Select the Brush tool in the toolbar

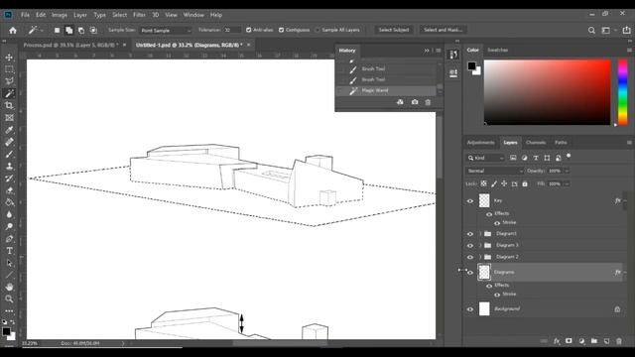(9, 155)
